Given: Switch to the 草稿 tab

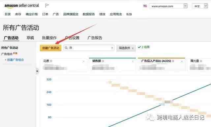Looking at the screenshot, I should pyautogui.click(x=30, y=38).
